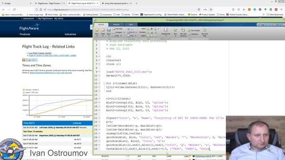This screenshot has width=285, height=160.
Task: Toggle the Speed legend item in the chart
Action: click(x=30, y=92)
